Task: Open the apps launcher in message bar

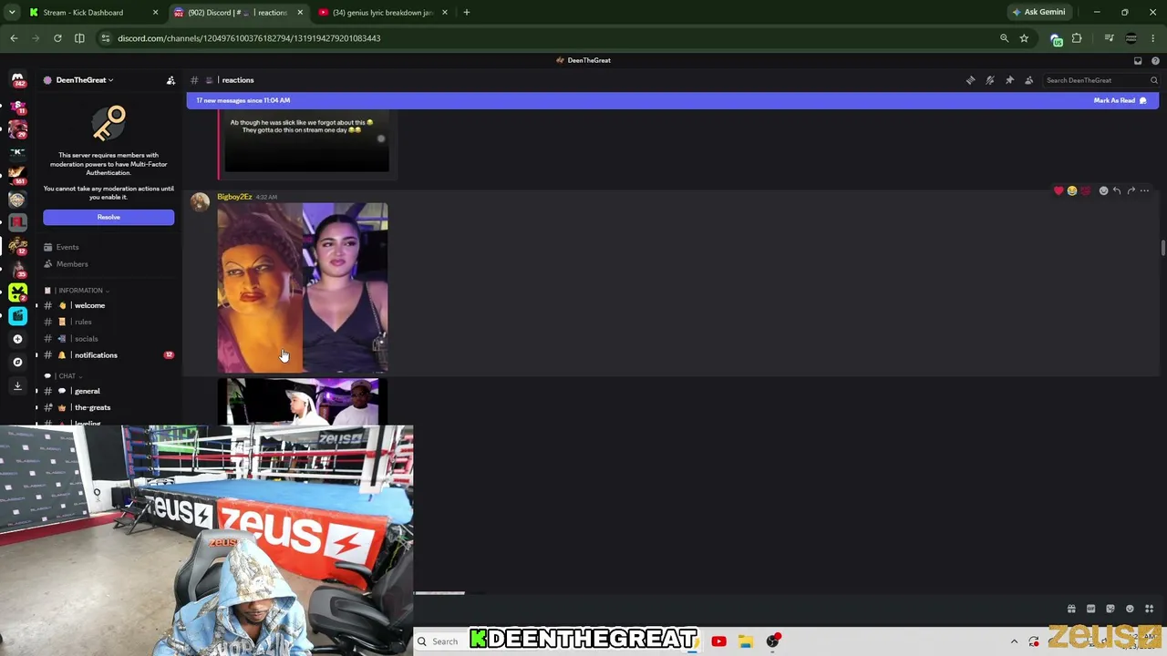Action: [1149, 609]
